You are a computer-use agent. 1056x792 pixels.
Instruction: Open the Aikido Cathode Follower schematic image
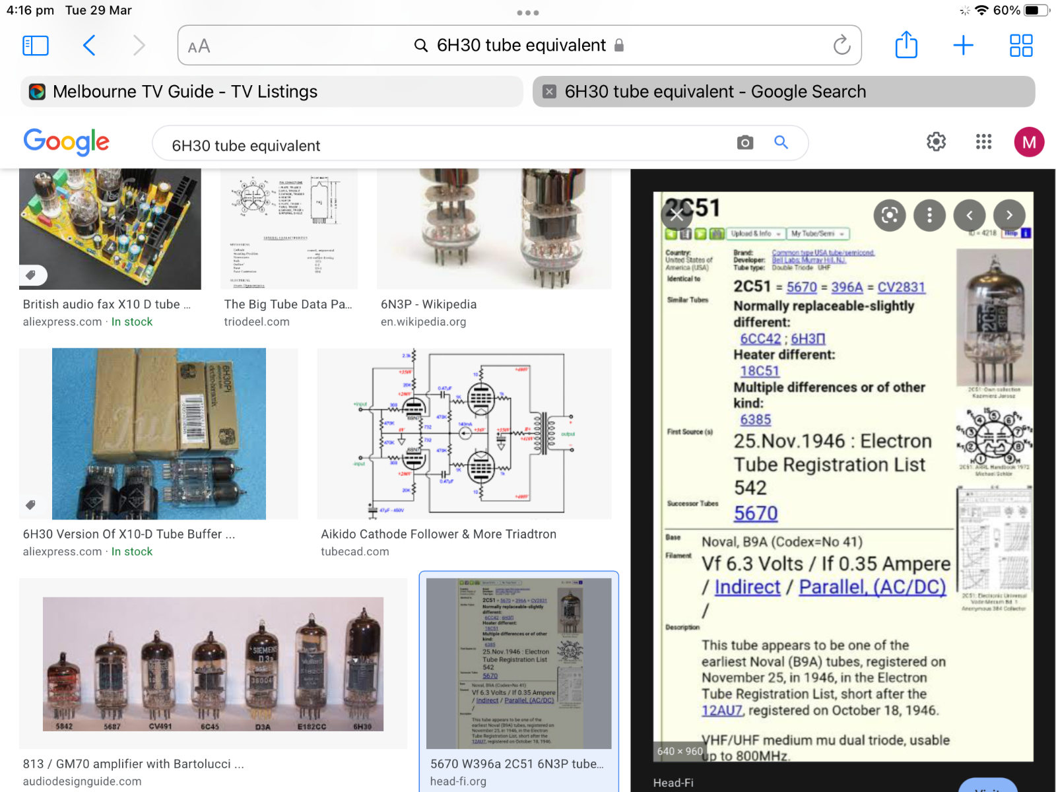(464, 434)
